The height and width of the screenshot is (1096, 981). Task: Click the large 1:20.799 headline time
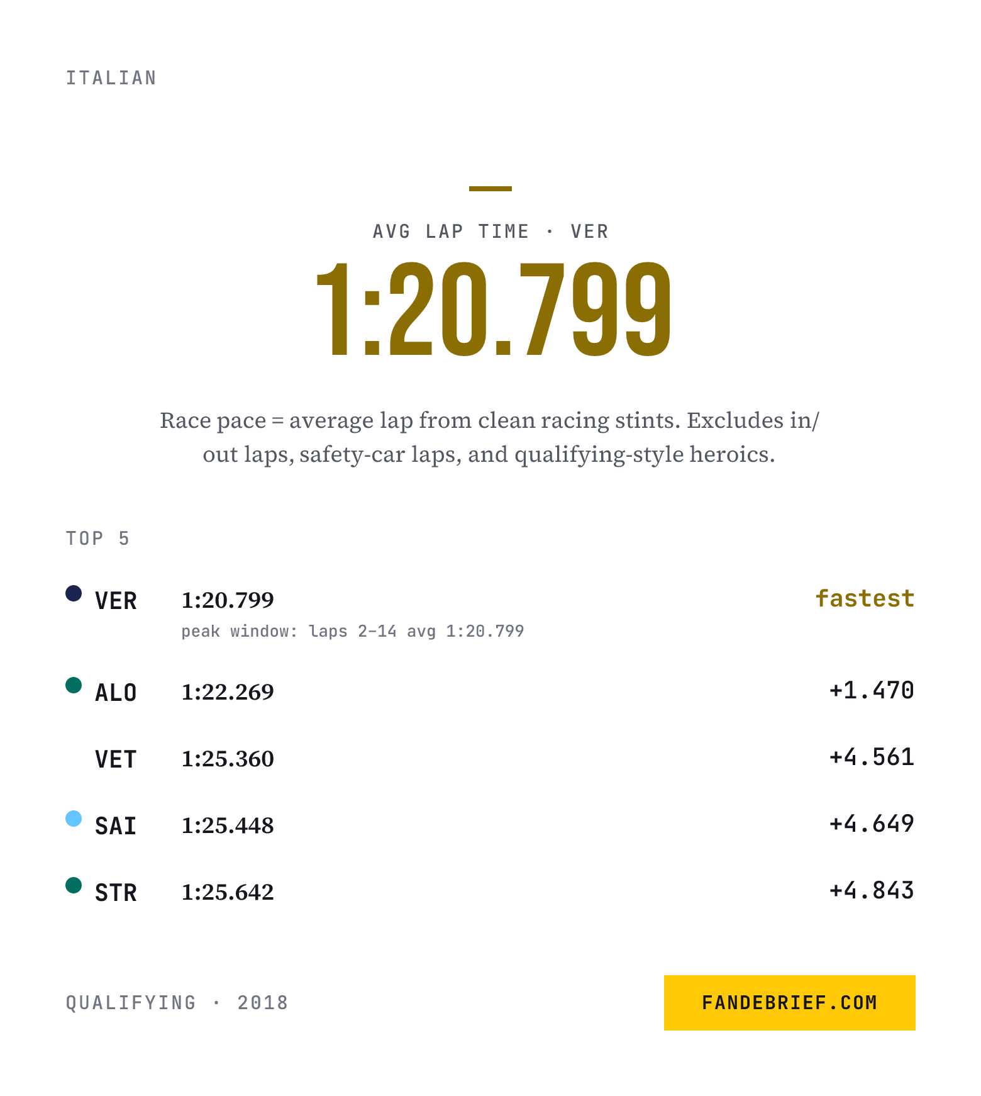pos(493,310)
